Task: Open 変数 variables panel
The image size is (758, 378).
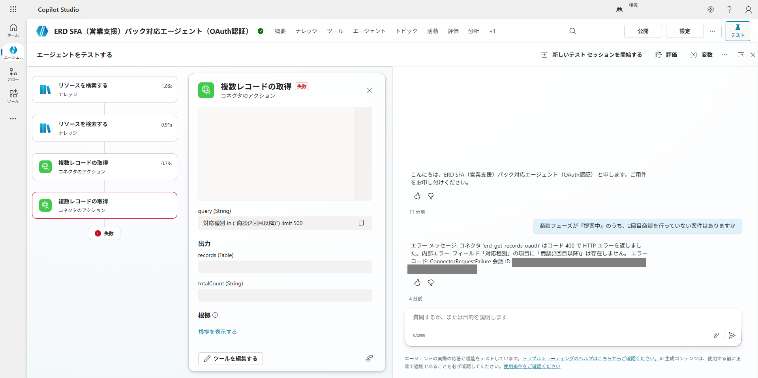Action: tap(702, 55)
